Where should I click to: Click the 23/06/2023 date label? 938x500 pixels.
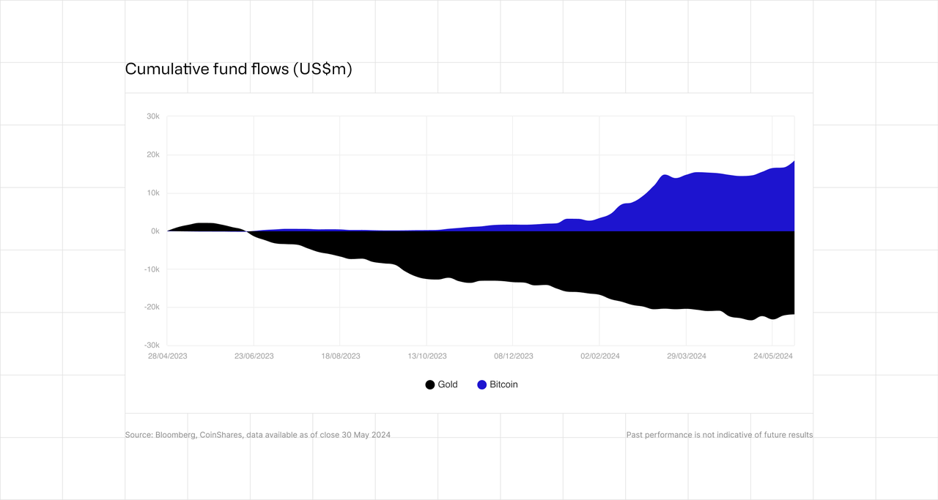click(x=254, y=356)
